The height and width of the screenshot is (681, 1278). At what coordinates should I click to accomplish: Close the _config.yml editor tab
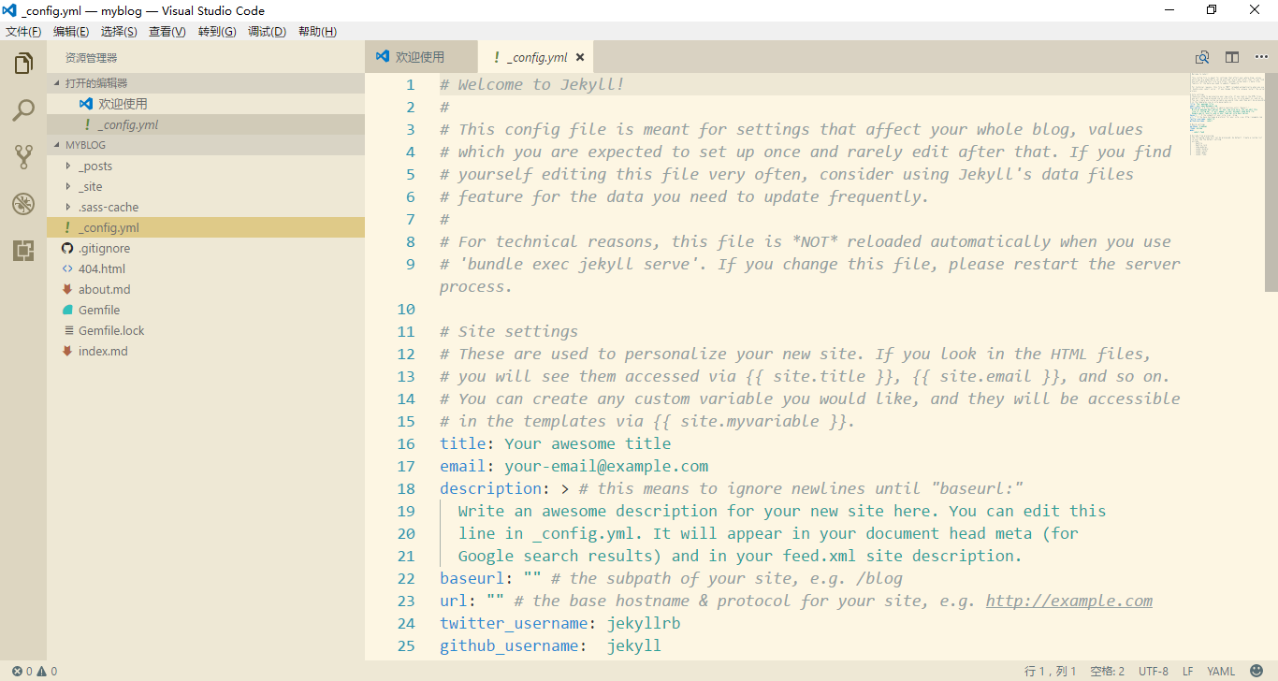coord(579,57)
